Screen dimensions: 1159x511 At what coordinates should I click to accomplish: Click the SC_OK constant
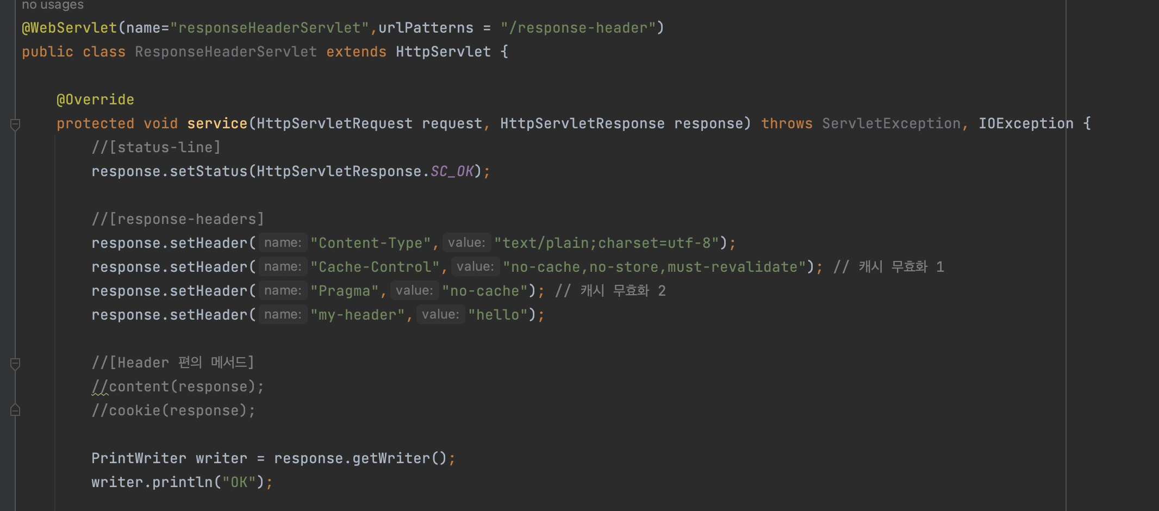452,171
